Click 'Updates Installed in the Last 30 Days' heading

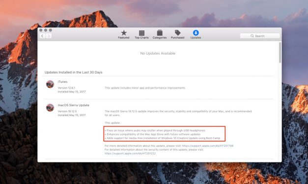tap(74, 72)
